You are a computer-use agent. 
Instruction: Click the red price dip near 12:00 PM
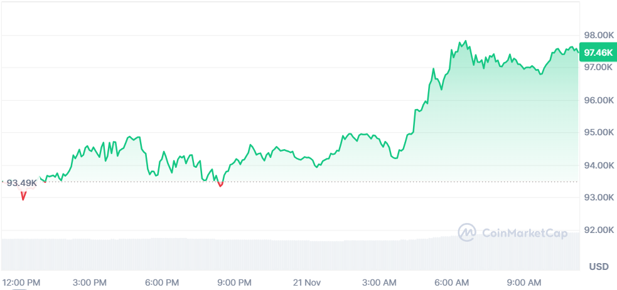click(x=24, y=195)
